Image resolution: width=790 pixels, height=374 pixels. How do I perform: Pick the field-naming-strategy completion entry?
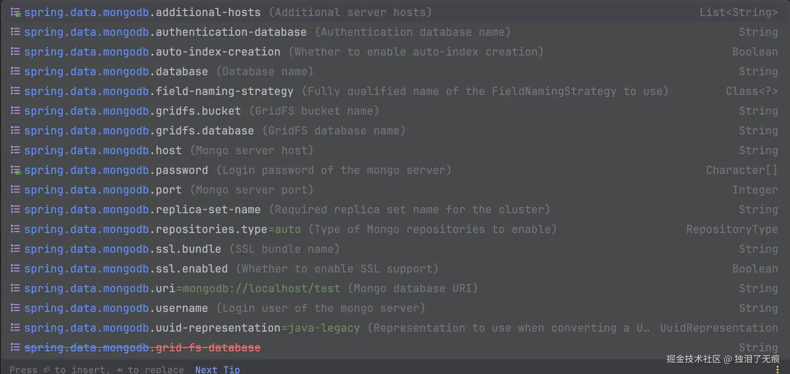[159, 91]
